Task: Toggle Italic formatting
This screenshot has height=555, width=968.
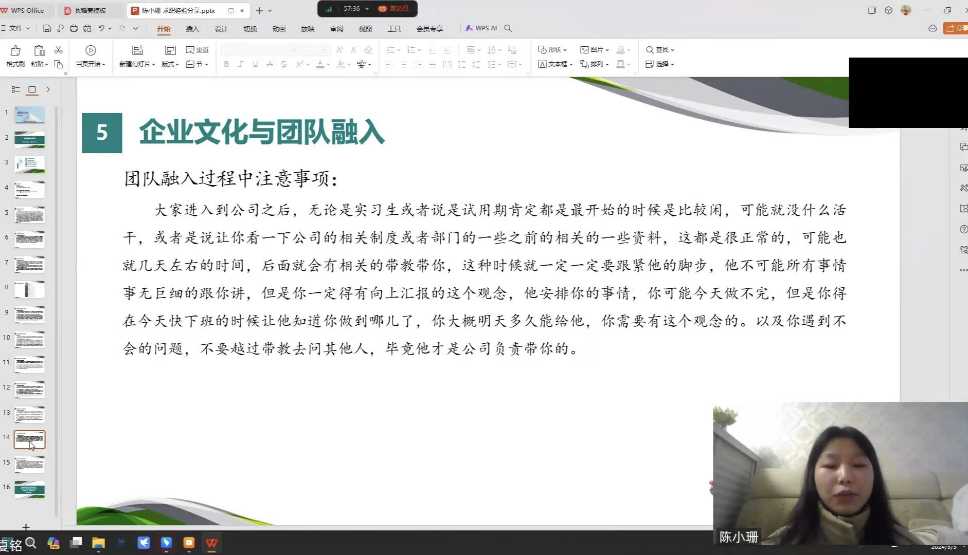Action: [x=240, y=64]
